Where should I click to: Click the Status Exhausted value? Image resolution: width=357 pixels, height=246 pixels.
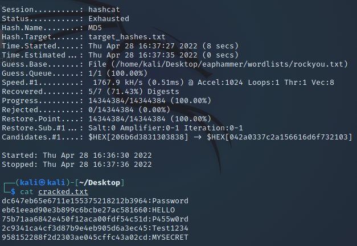[x=109, y=19]
